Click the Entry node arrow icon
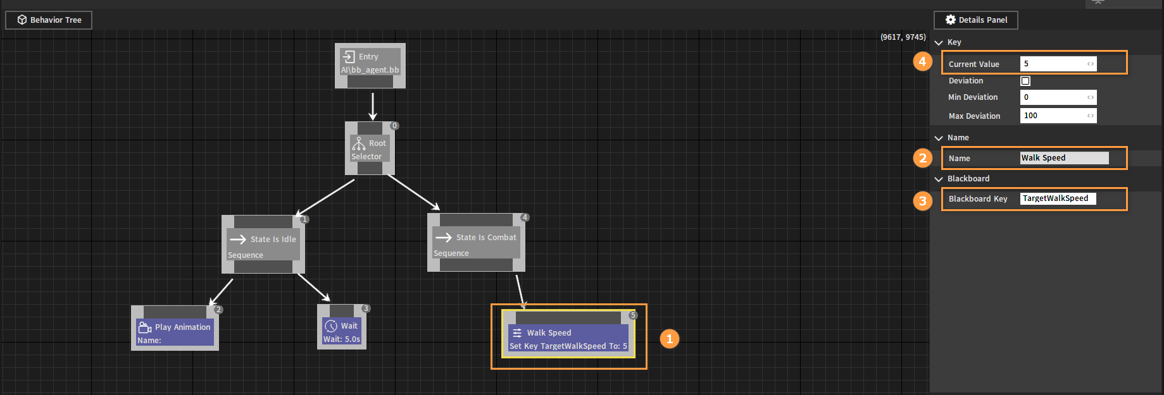Image resolution: width=1164 pixels, height=395 pixels. [348, 56]
